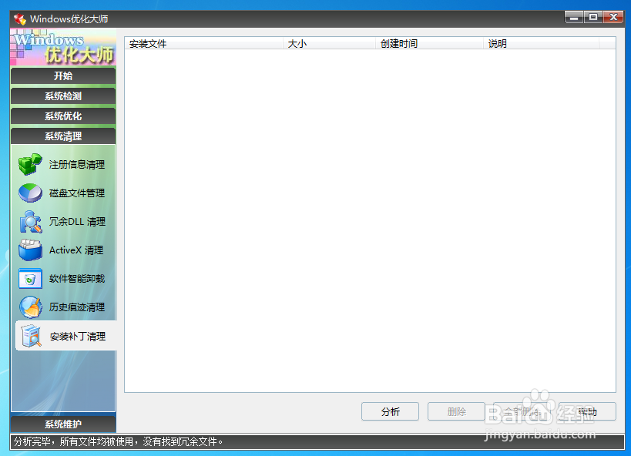Click the ActiveX清理 blue folder icon
This screenshot has height=456, width=631.
pyautogui.click(x=30, y=250)
